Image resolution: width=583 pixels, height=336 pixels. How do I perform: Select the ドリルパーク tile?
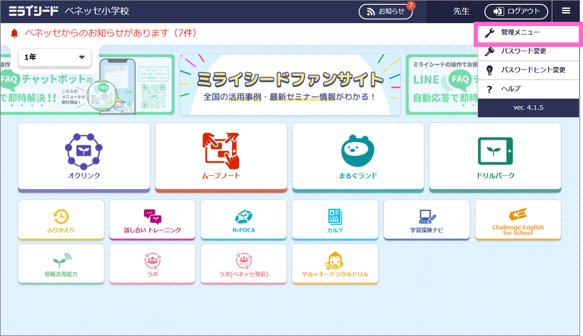[495, 156]
